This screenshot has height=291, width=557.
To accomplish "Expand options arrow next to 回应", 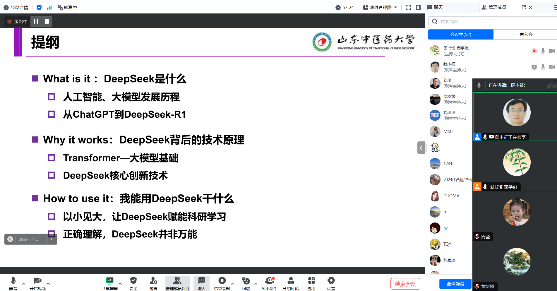I will 256,284.
